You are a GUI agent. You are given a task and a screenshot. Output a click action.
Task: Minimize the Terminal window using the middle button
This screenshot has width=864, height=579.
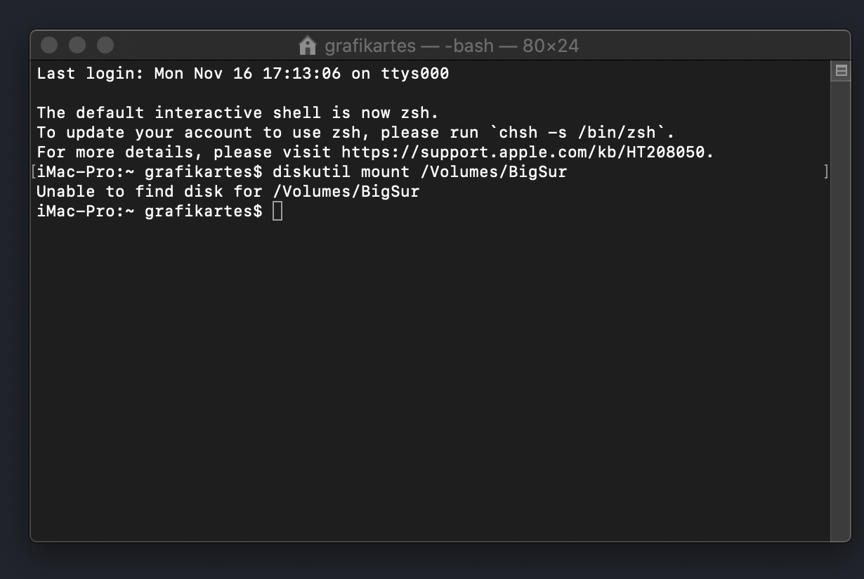click(77, 46)
